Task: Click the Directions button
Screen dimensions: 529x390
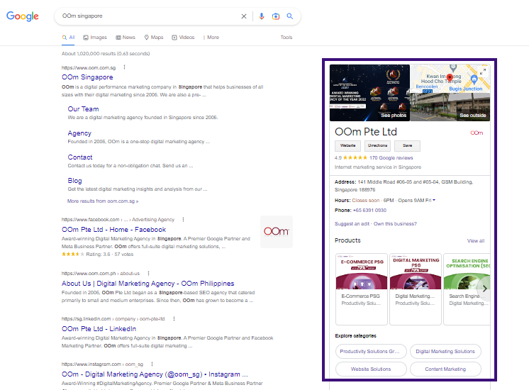Action: pos(377,146)
